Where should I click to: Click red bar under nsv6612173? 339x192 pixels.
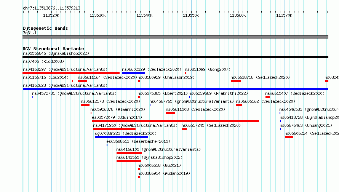[x=85, y=105]
